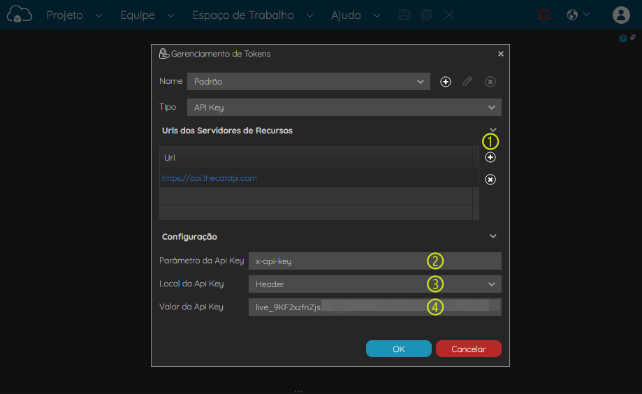The image size is (642, 394).
Task: Open the Nome dropdown showing Padrão
Action: pyautogui.click(x=308, y=82)
